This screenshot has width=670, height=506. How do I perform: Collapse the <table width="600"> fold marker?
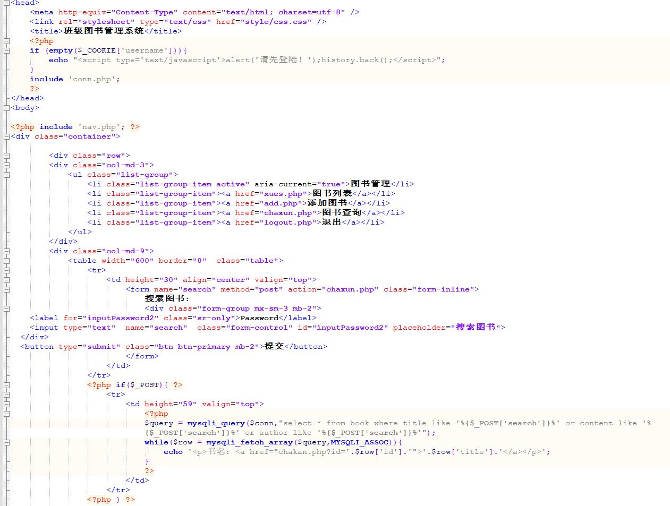[x=6, y=261]
